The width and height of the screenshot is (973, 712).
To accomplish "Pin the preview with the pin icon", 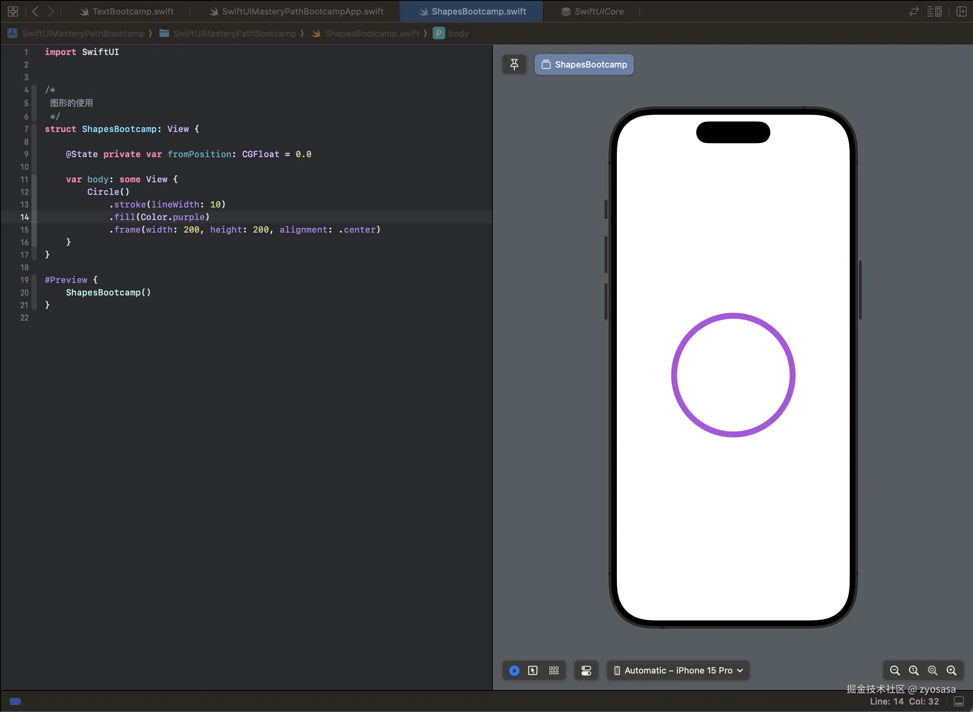I will (x=514, y=65).
